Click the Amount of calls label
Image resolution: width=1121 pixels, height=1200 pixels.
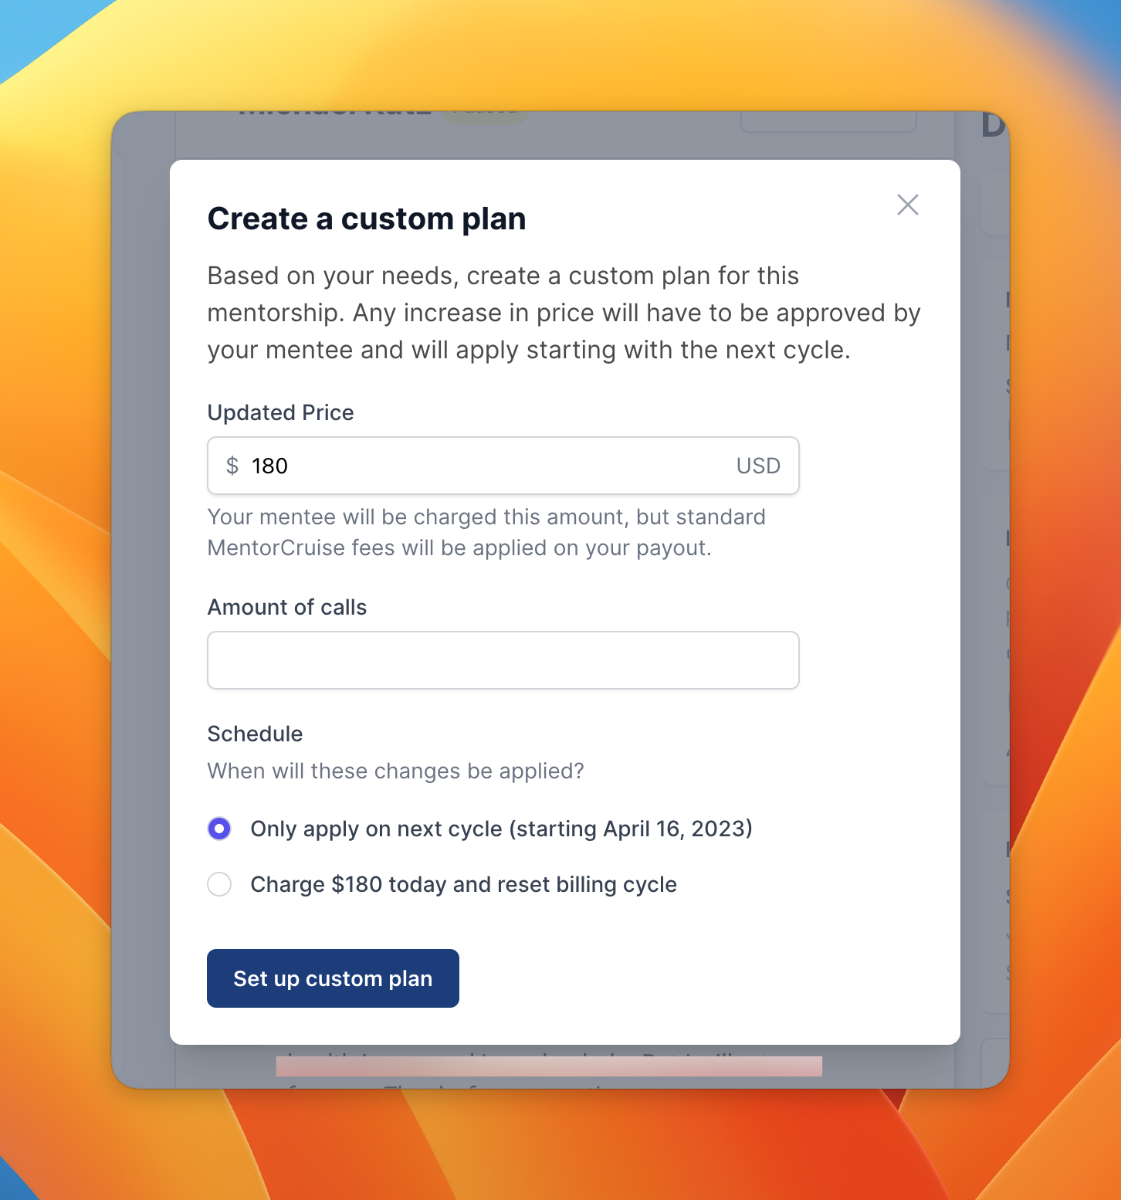pyautogui.click(x=286, y=607)
